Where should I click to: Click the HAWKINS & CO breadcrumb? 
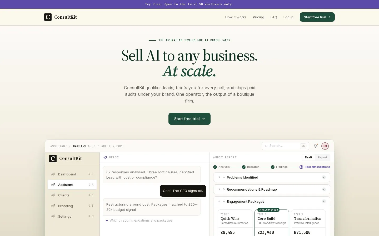coord(84,146)
